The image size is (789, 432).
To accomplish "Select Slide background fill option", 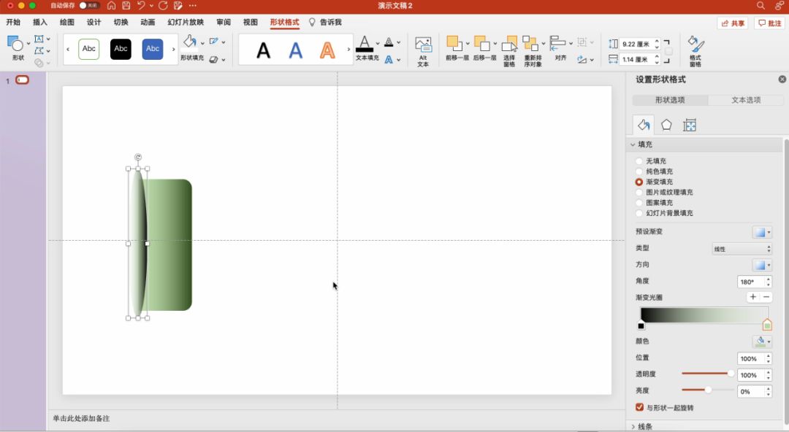I will [639, 213].
